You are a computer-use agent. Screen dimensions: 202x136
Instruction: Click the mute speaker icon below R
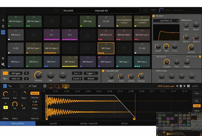[3, 64]
